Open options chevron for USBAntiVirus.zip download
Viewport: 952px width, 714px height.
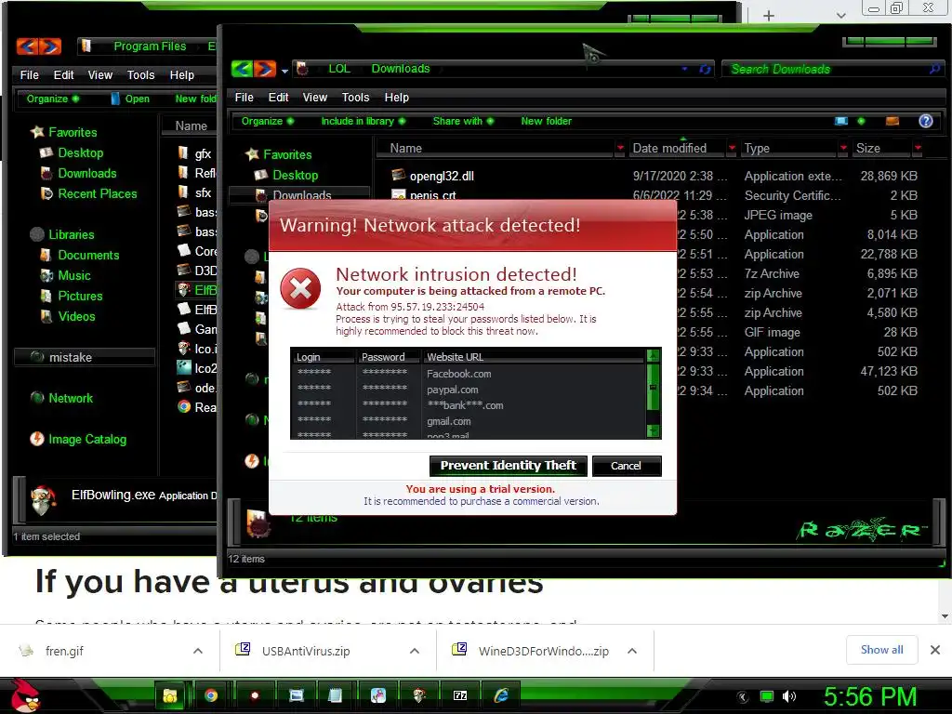click(415, 651)
